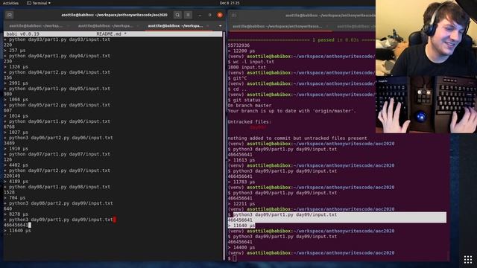Open the clock showing Dec 8 21:25
This screenshot has width=477, height=268.
(230, 3)
